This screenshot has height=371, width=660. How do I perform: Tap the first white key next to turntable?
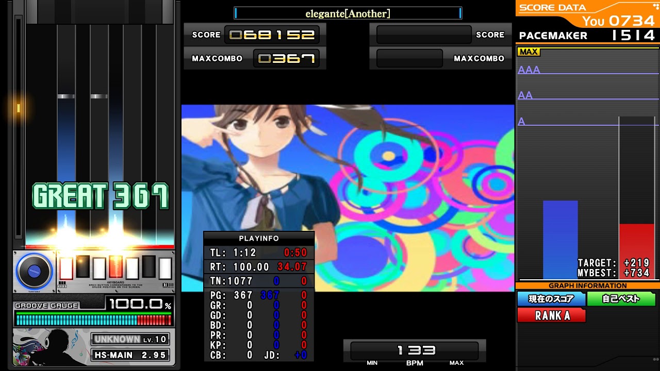pyautogui.click(x=66, y=268)
